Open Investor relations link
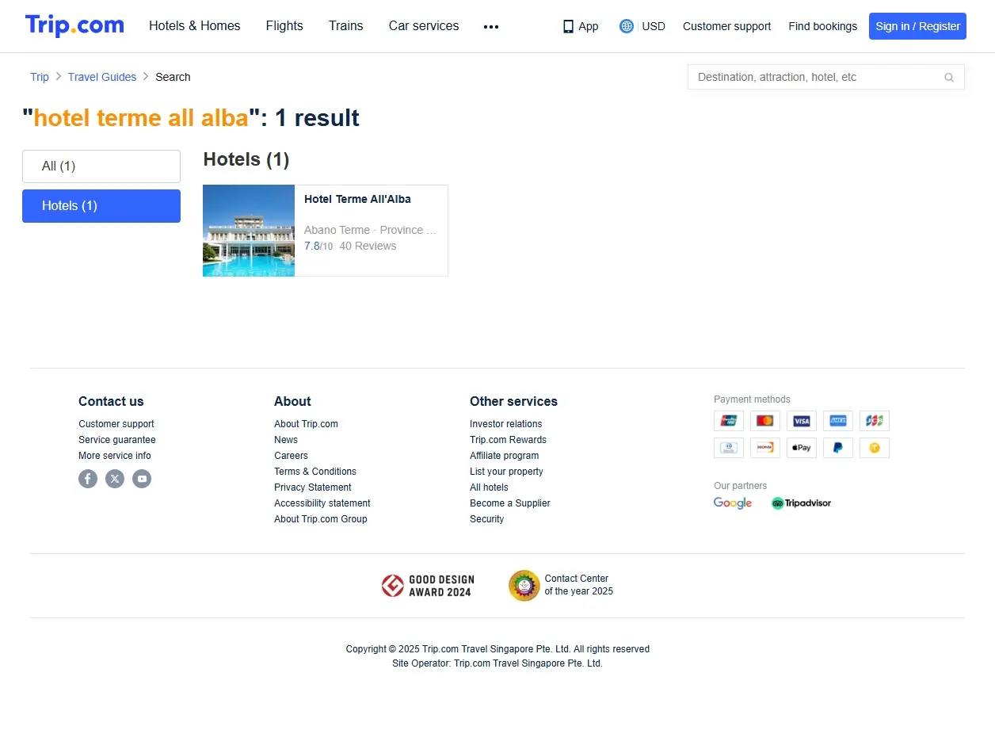Viewport: 995px width, 730px height. coord(506,424)
